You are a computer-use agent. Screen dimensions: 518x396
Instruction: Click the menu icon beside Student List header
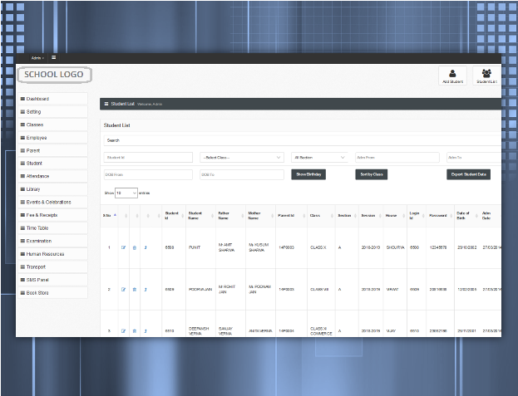106,104
